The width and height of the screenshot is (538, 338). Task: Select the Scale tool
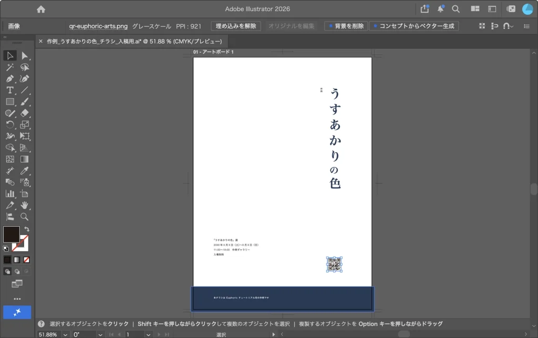(x=24, y=125)
